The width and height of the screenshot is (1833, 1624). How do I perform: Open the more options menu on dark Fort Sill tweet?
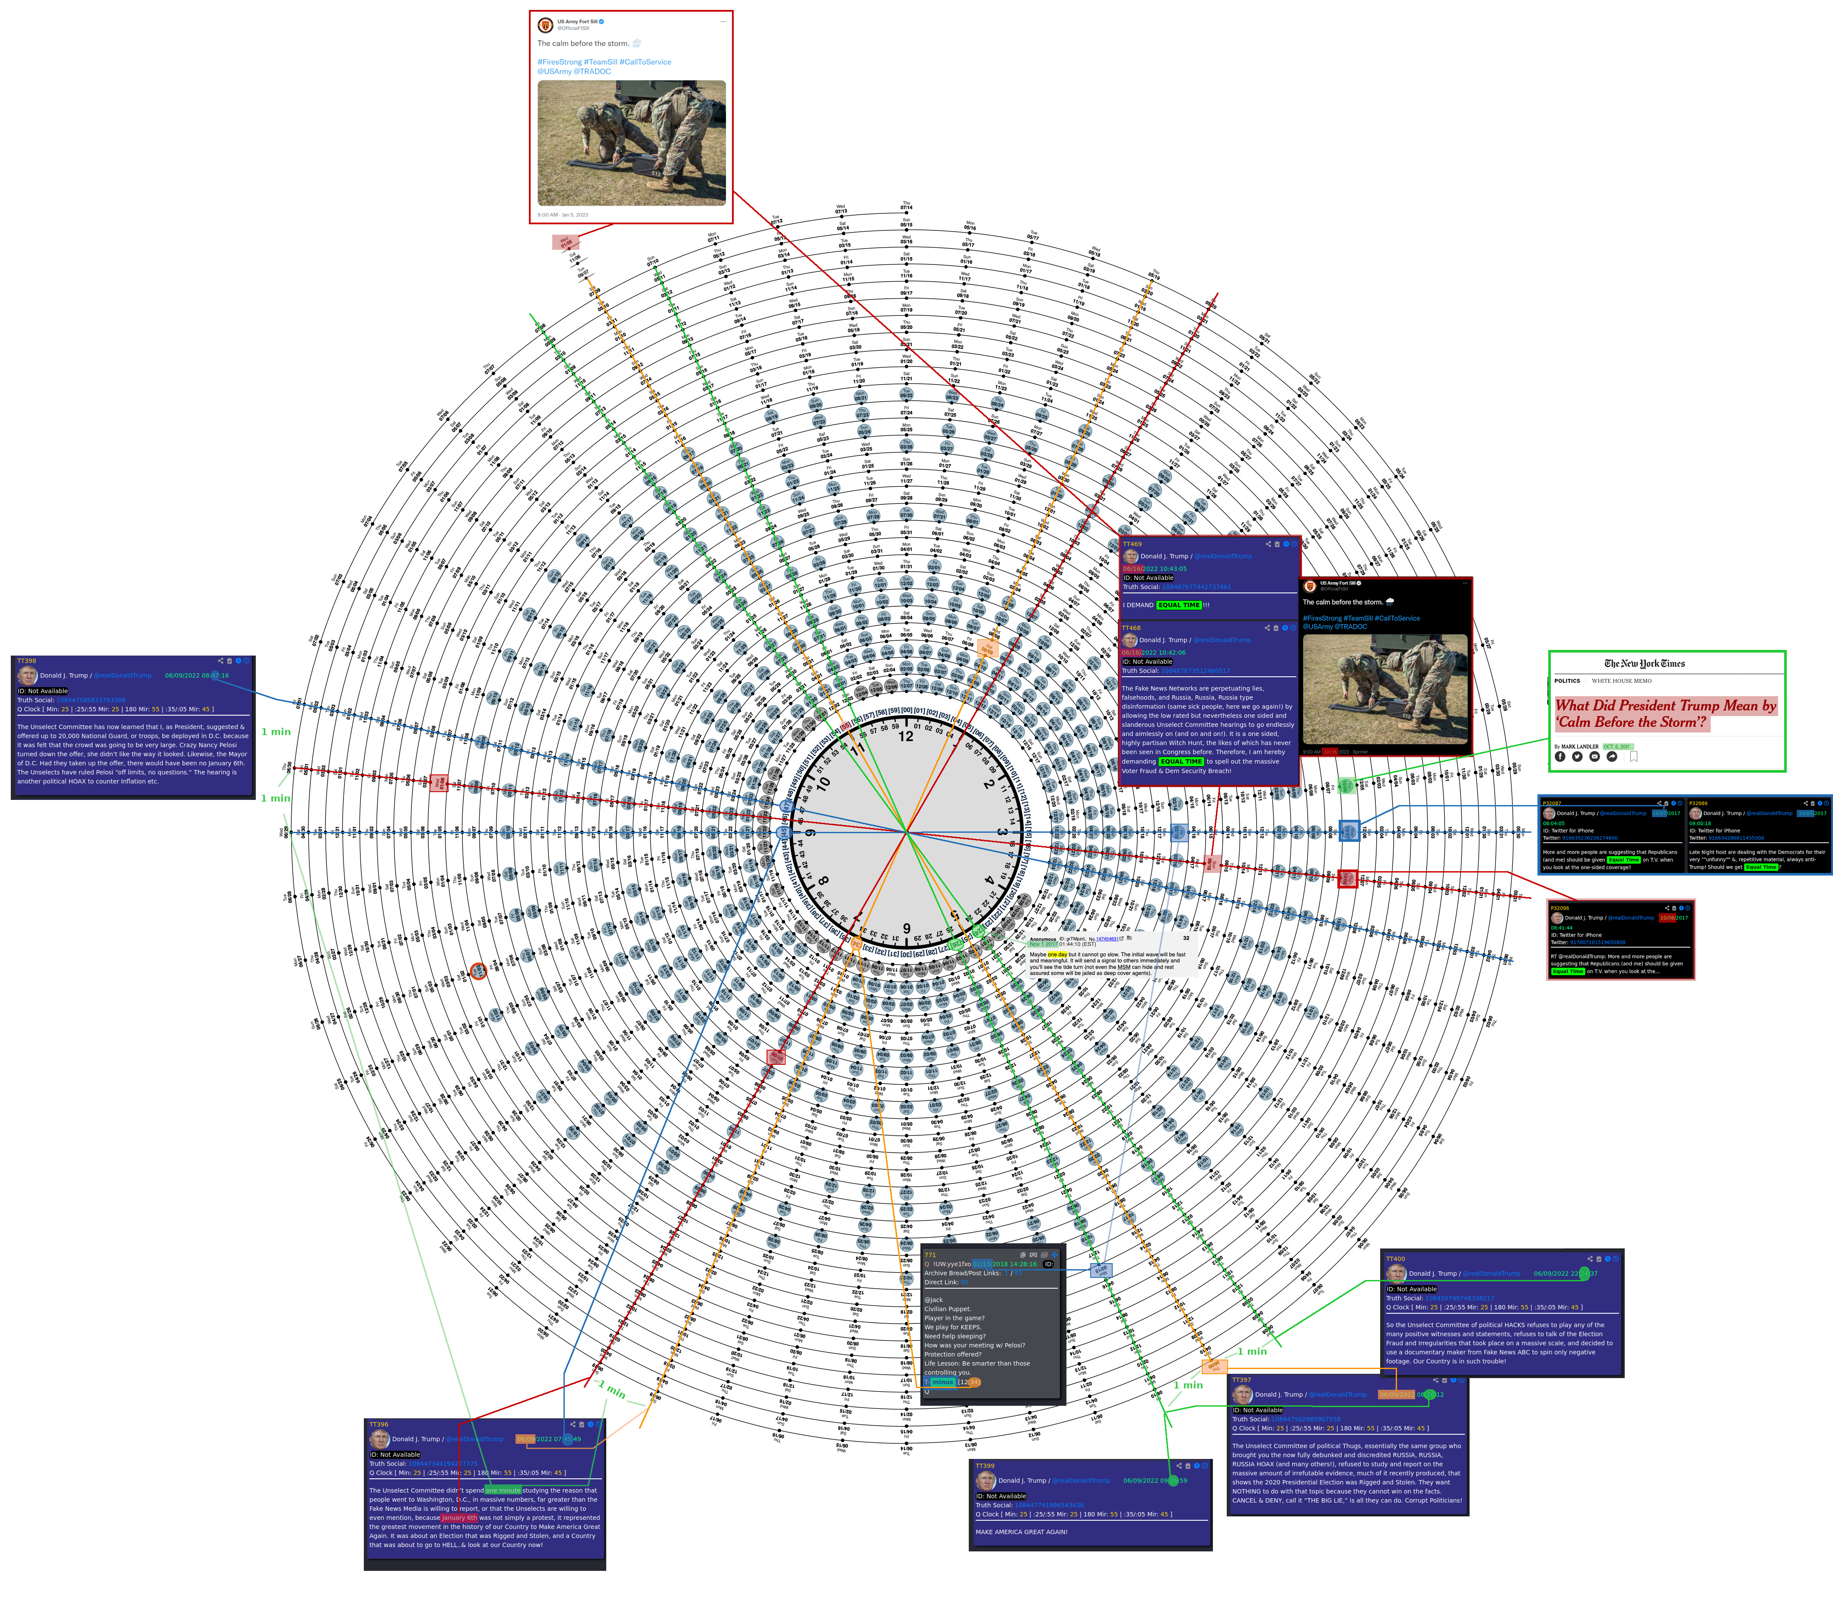1464,583
